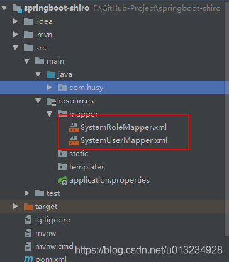Collapse the mapper folder arrow

click(x=50, y=114)
